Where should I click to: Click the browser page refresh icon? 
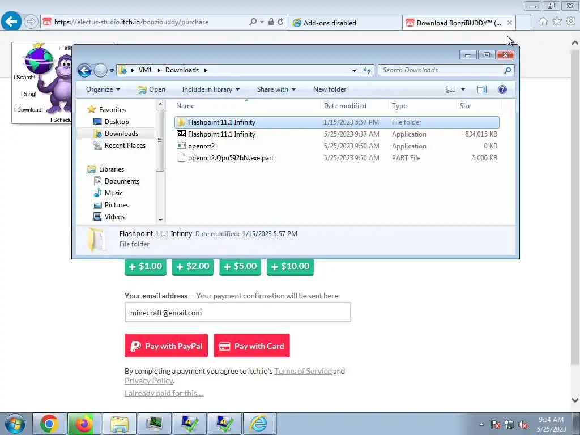click(x=280, y=22)
